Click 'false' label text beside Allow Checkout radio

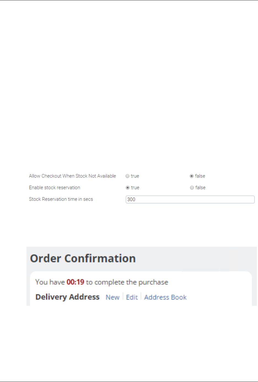point(200,176)
